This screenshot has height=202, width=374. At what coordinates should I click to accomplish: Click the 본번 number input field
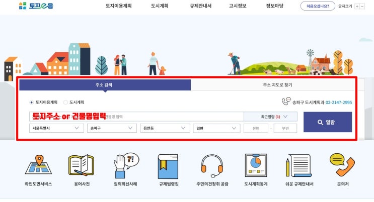(256, 128)
